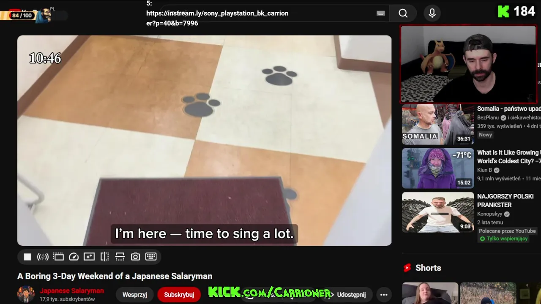Click the Wesprzyj button
This screenshot has width=541, height=304.
point(135,295)
